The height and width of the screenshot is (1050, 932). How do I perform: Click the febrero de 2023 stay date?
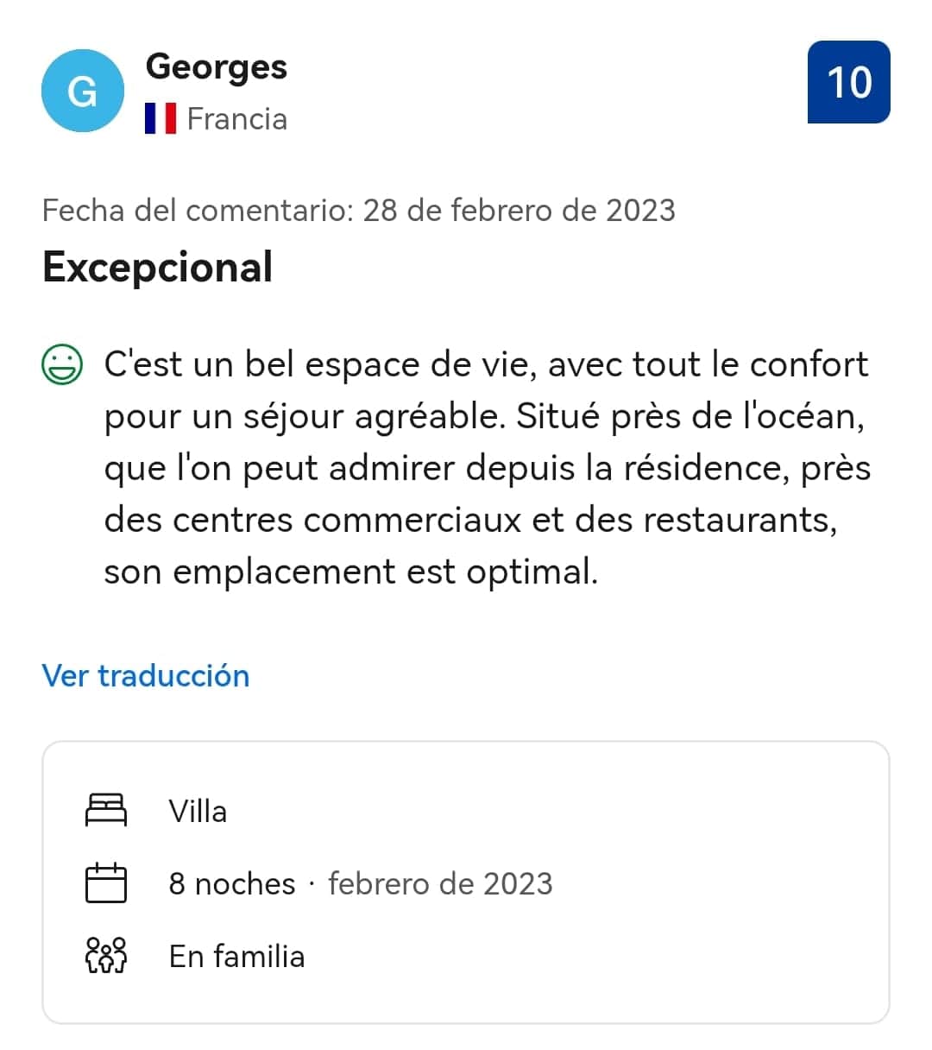coord(441,883)
